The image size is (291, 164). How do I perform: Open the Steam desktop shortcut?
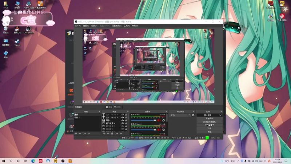[17, 43]
